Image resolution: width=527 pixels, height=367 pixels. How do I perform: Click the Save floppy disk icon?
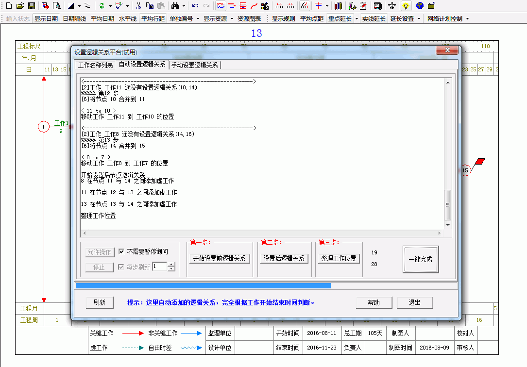tap(31, 6)
